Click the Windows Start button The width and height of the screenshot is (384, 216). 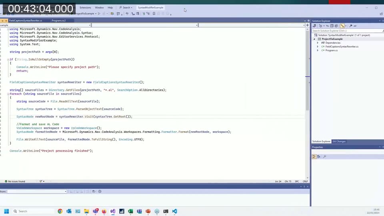coord(7,211)
